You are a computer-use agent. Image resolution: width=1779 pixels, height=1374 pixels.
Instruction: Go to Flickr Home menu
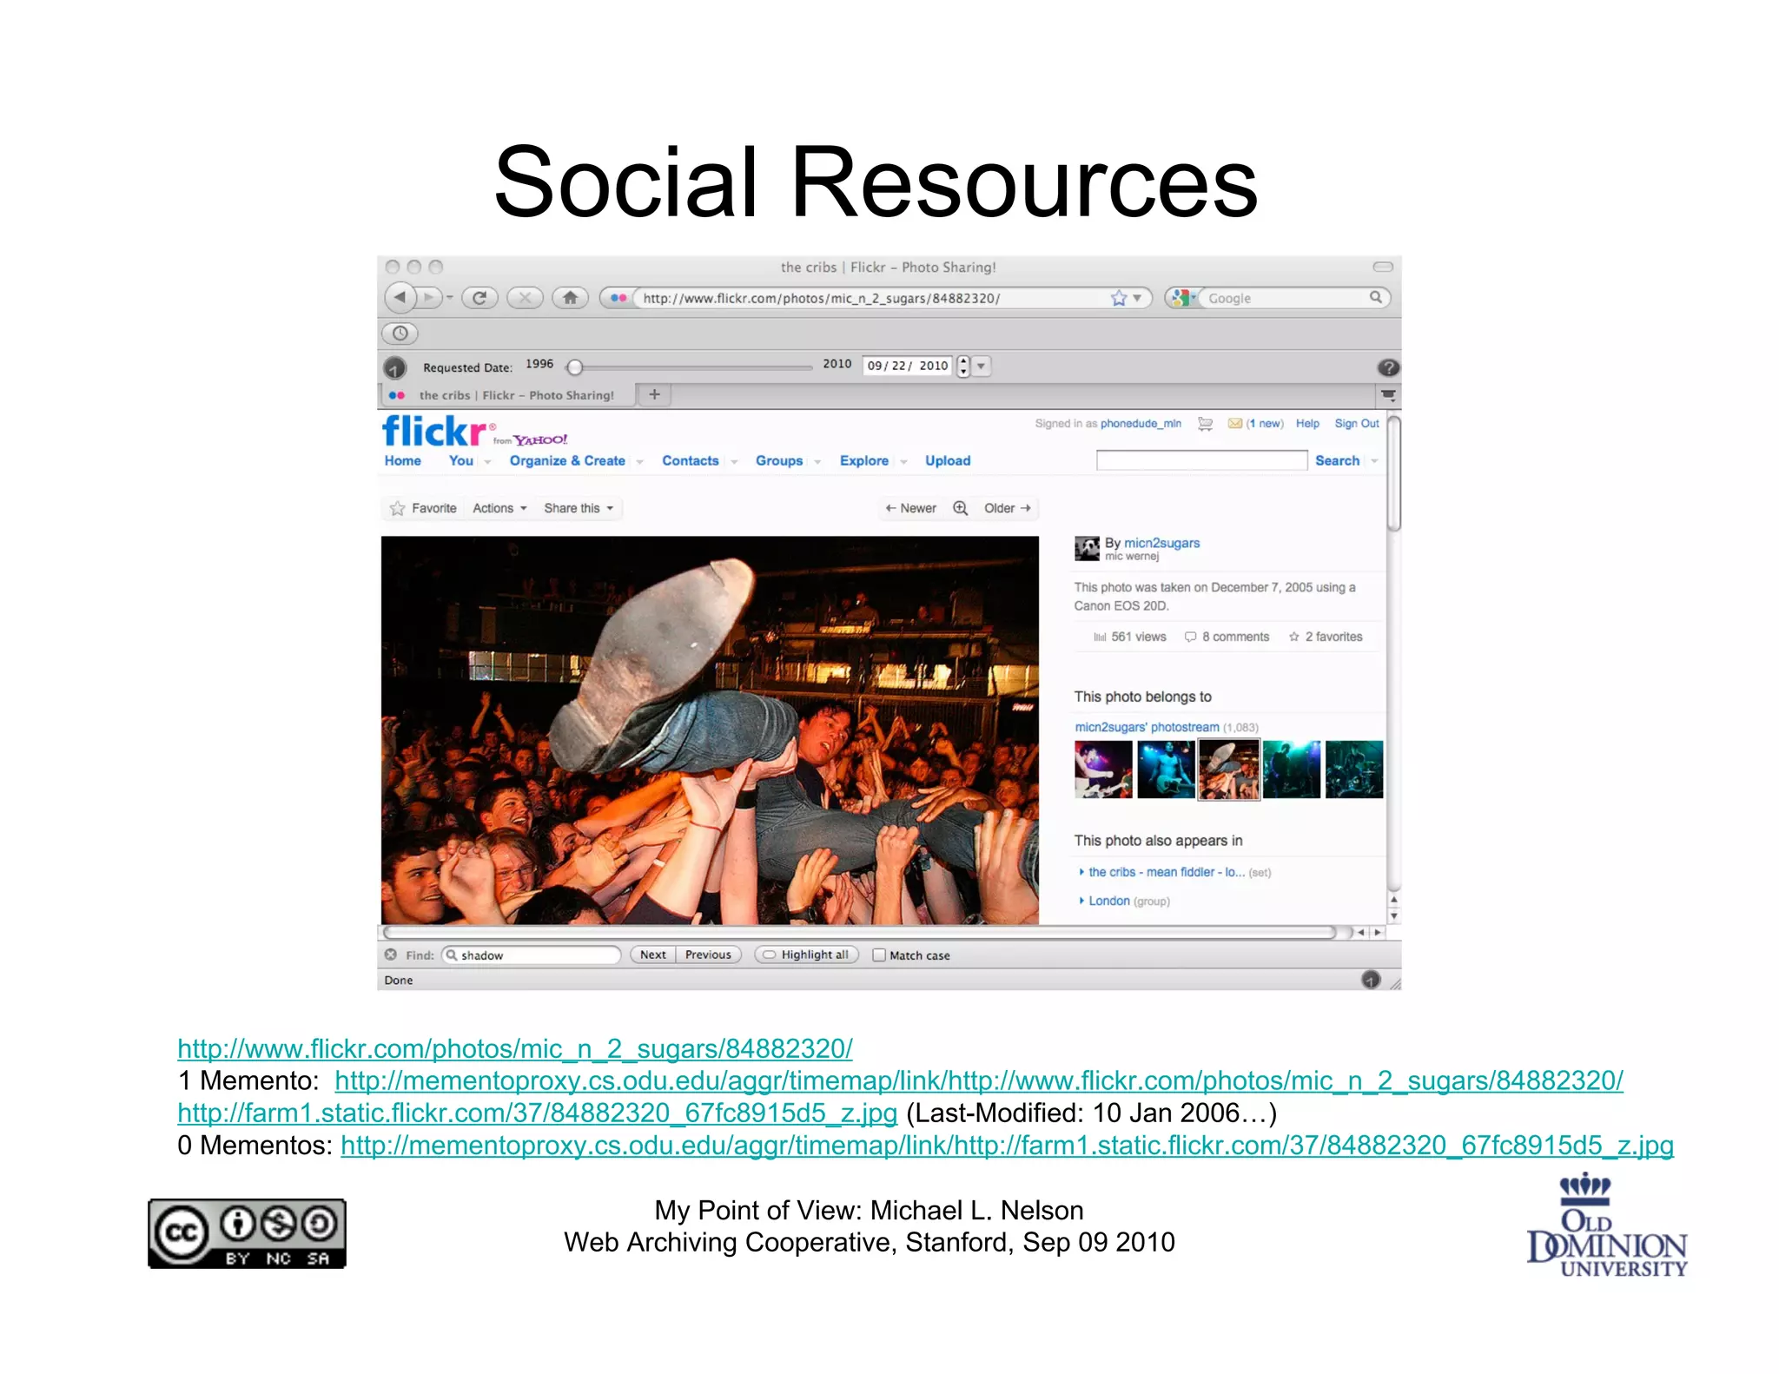coord(403,461)
